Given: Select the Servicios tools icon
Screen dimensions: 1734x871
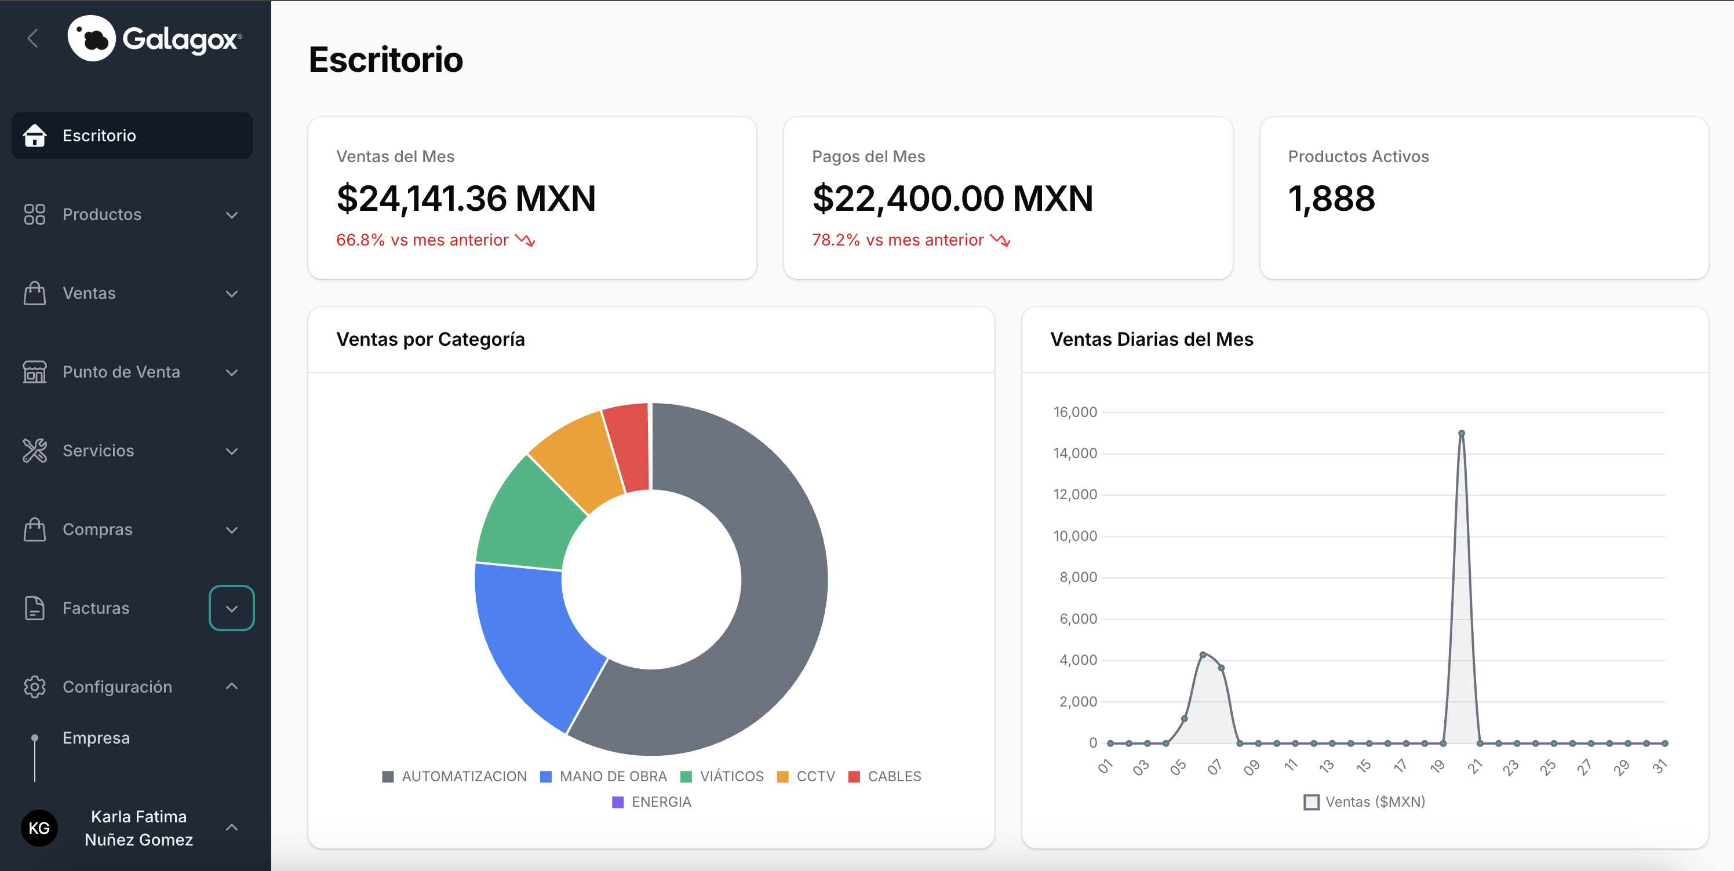Looking at the screenshot, I should pyautogui.click(x=34, y=451).
